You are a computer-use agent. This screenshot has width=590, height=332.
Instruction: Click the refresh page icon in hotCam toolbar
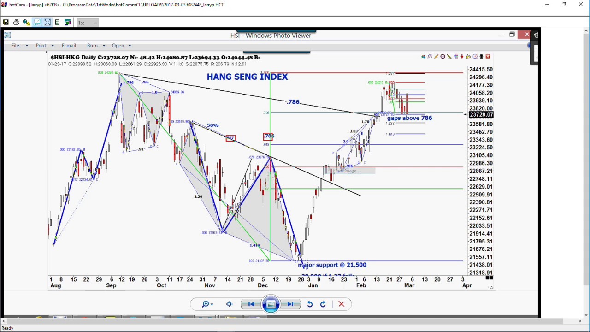pos(57,22)
